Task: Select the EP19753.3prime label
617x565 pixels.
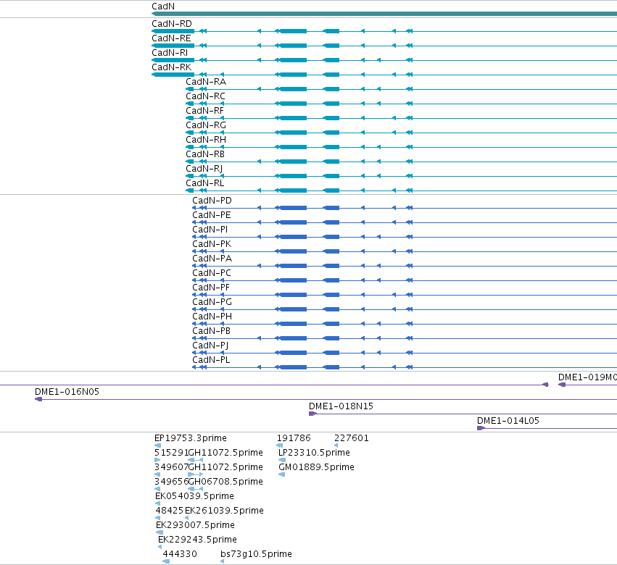Action: pyautogui.click(x=191, y=438)
